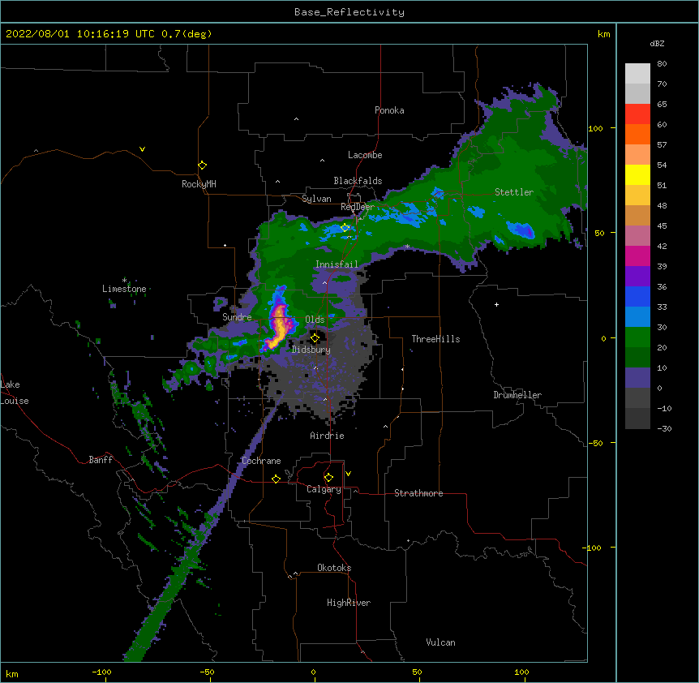Click the Olds town label
The image size is (699, 683).
click(x=315, y=320)
